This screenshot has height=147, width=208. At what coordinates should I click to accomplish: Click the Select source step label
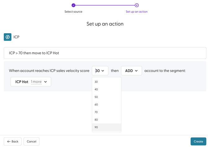point(74,12)
